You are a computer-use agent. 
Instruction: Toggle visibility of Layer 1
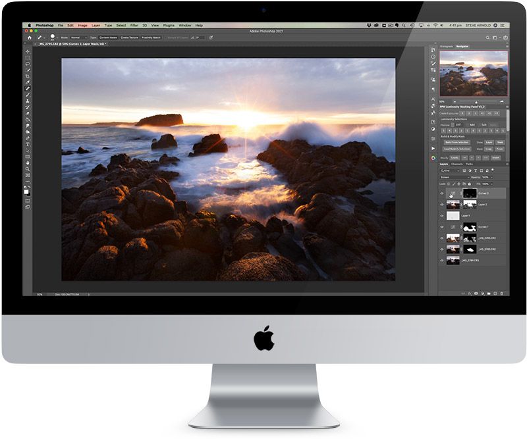pos(442,215)
